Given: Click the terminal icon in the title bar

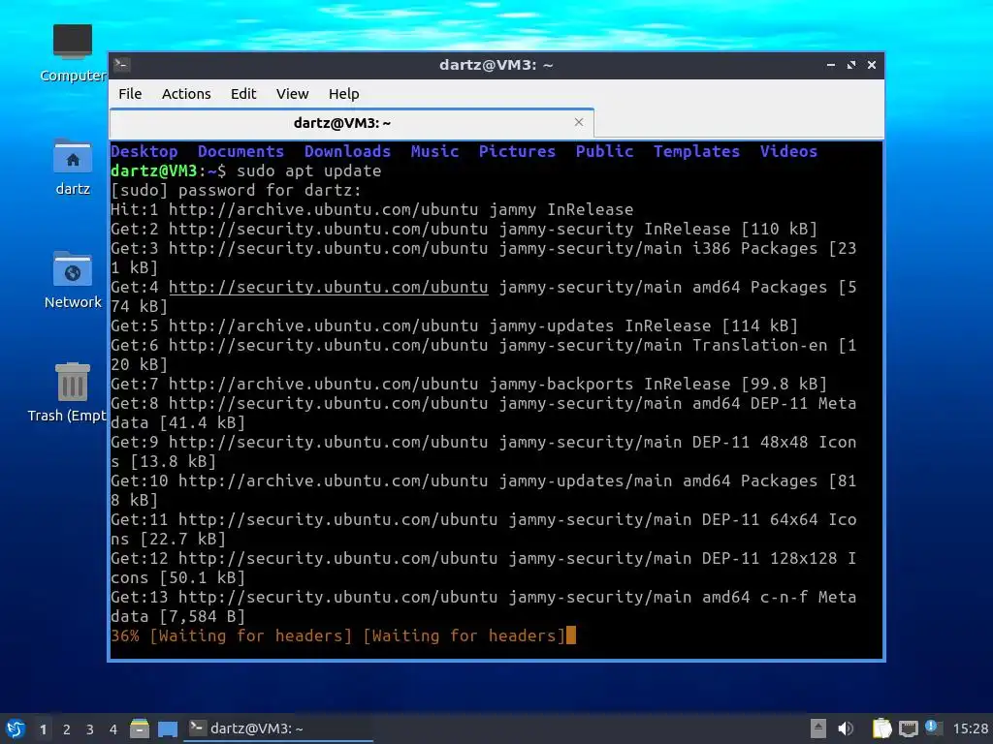Looking at the screenshot, I should 122,65.
